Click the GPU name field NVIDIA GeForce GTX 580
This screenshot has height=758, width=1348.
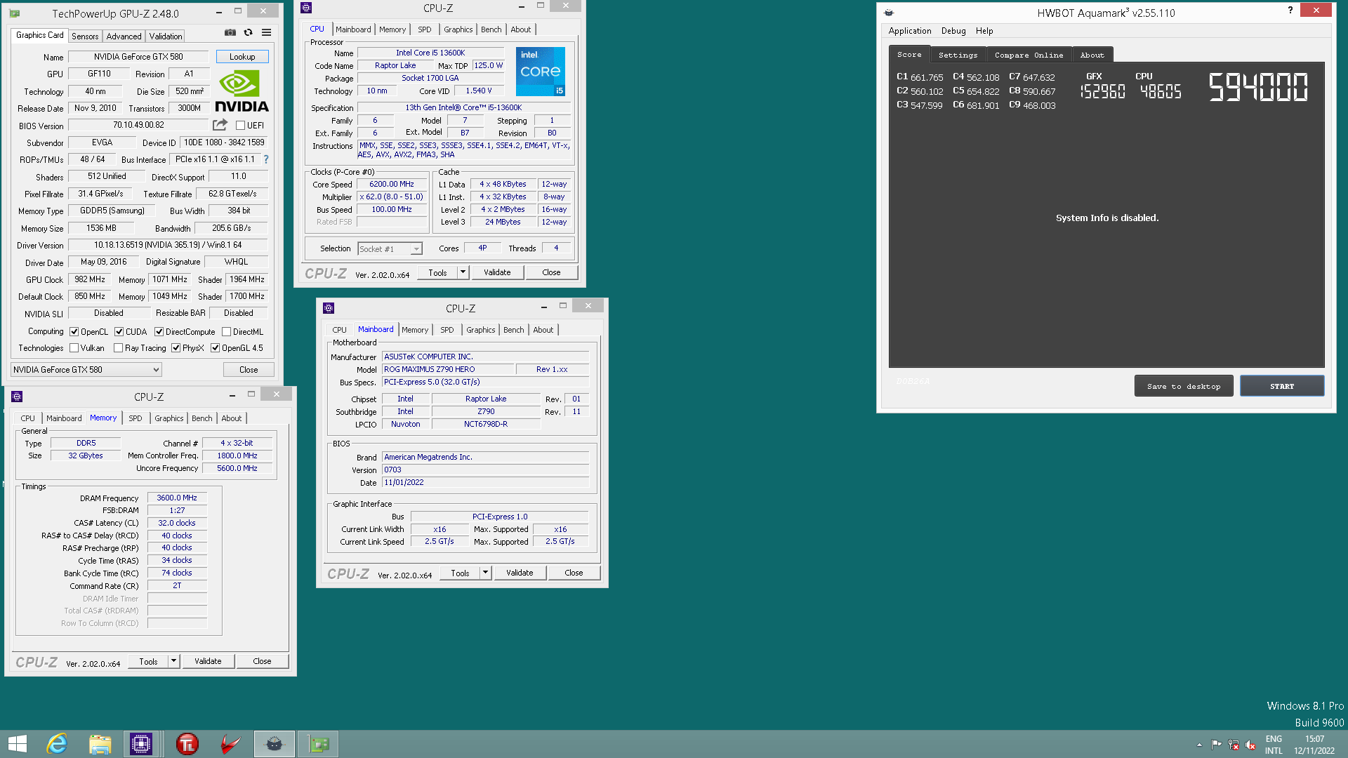click(138, 57)
